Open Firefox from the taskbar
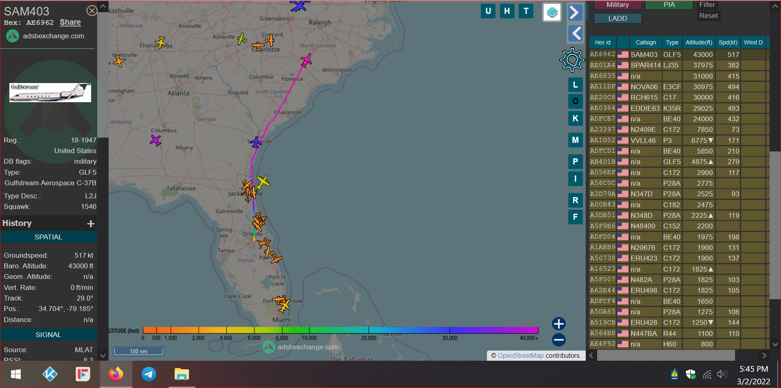 point(116,374)
